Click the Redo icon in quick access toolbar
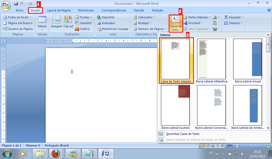Image resolution: width=272 pixels, height=159 pixels. coord(30,3)
